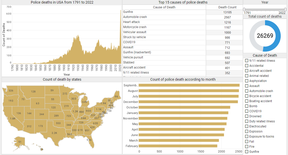Click the left handle of Year slider

(244, 9)
